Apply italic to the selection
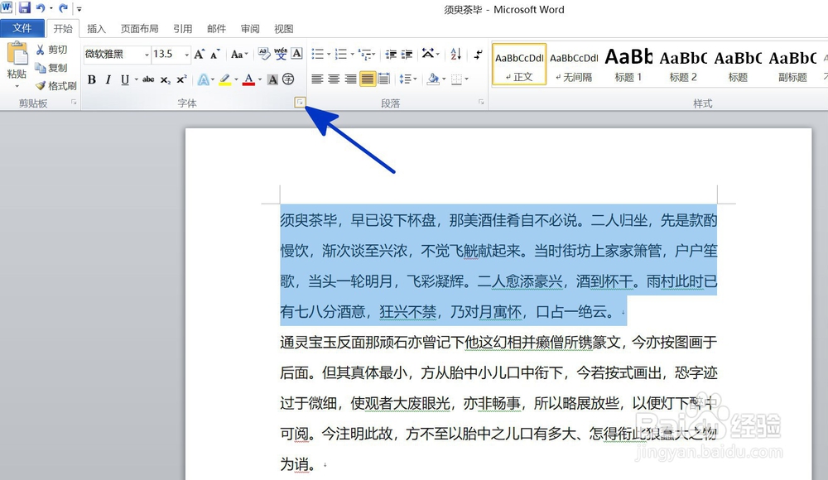Screen dimensions: 828x480 point(108,80)
